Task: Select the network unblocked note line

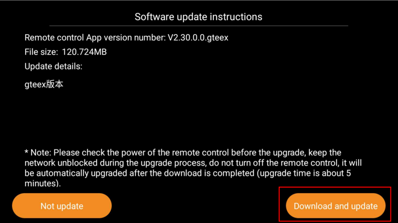Action: tap(193, 163)
